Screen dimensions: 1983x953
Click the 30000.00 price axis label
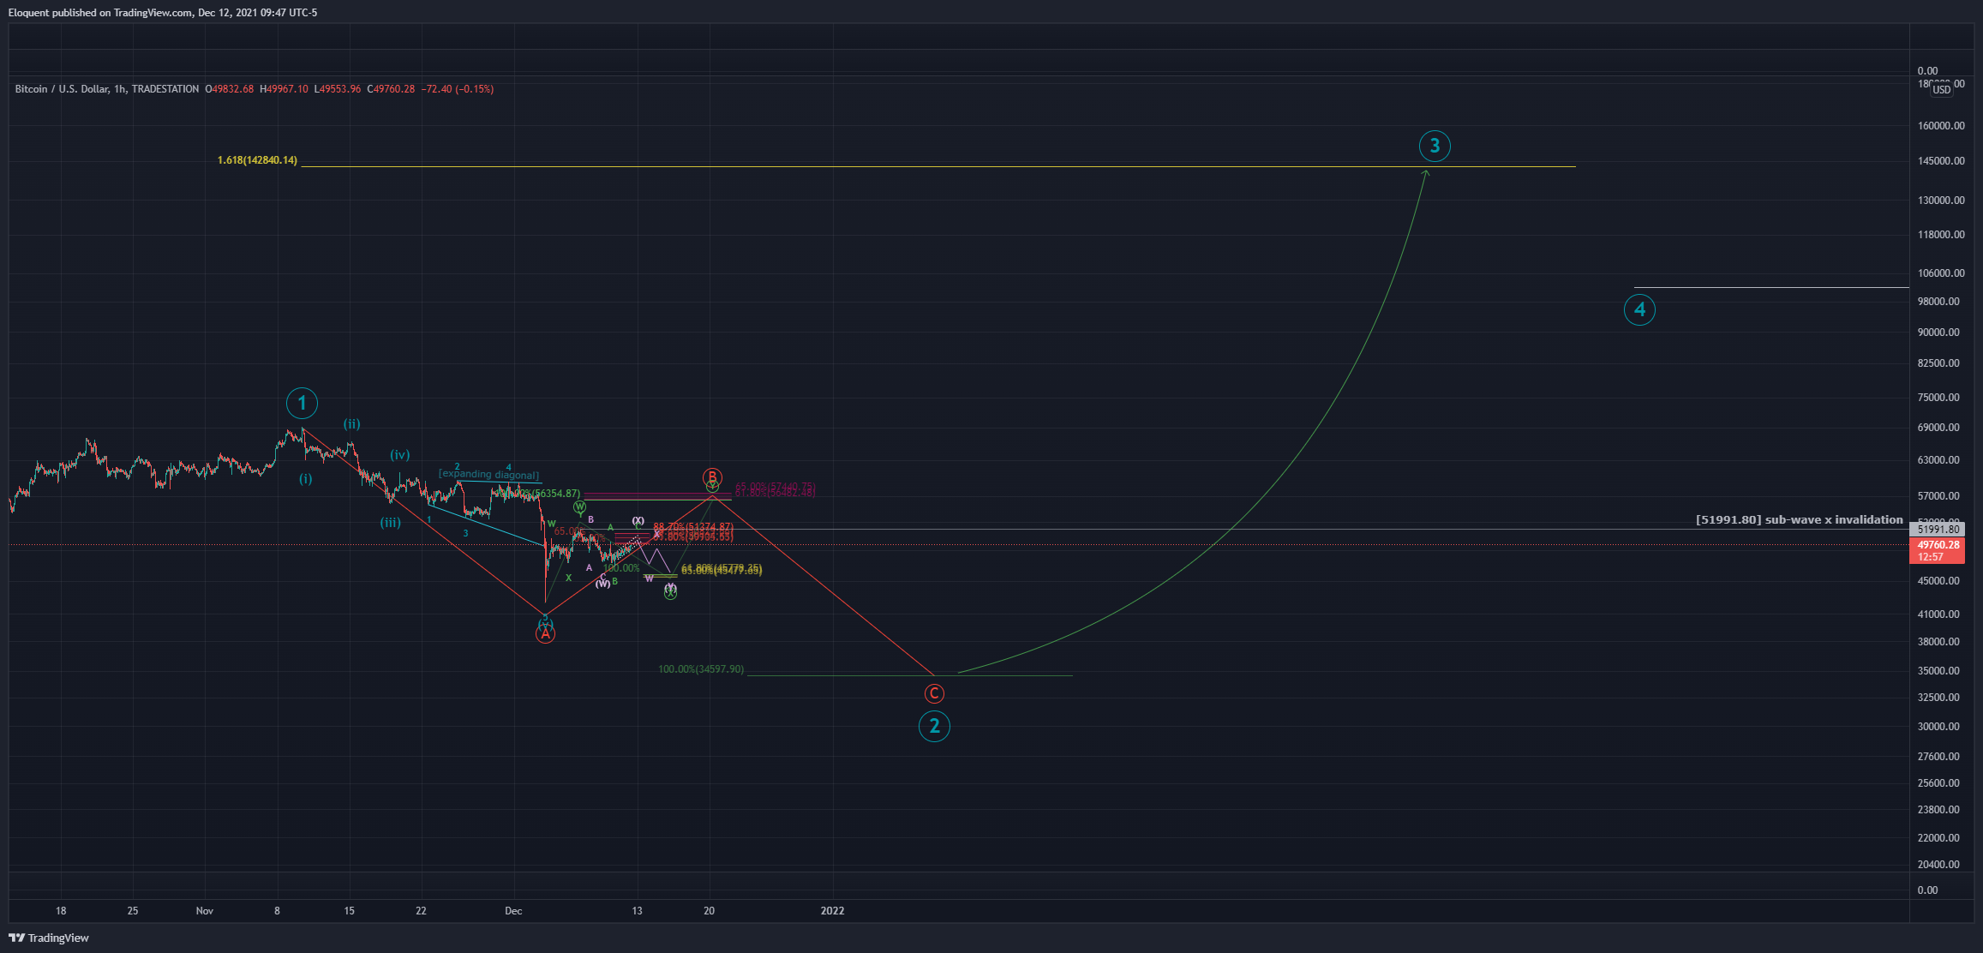pyautogui.click(x=1938, y=727)
